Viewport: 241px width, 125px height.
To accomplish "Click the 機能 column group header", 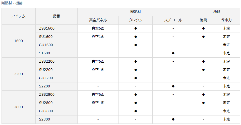I will [x=217, y=12].
